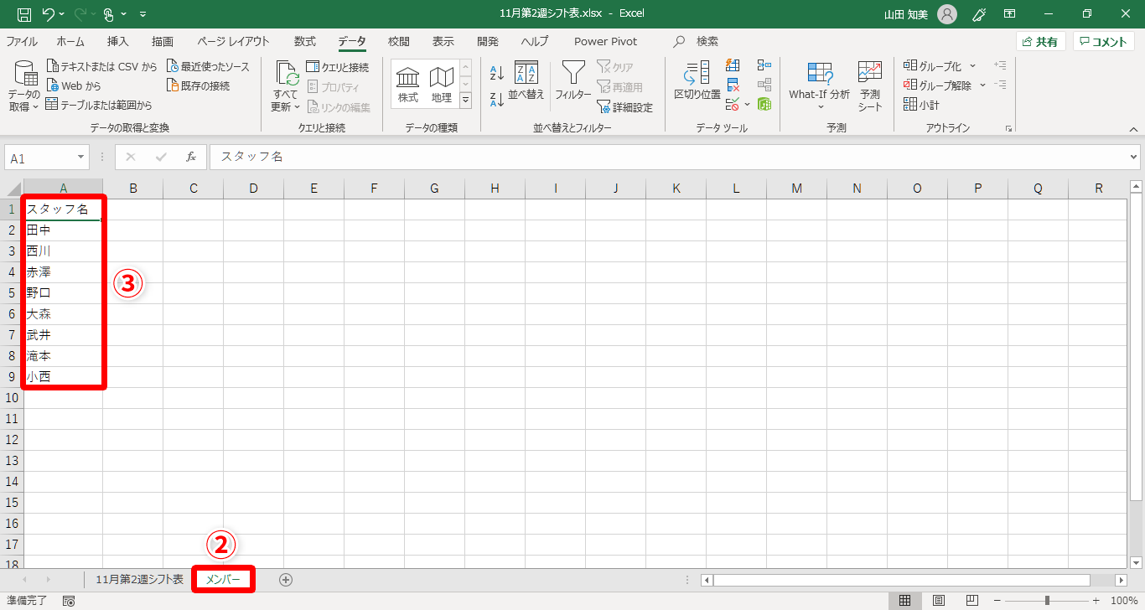Select column header B
Viewport: 1145px width, 610px height.
pyautogui.click(x=133, y=189)
